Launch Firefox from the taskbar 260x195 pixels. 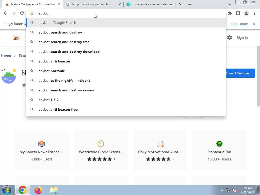coord(38,190)
